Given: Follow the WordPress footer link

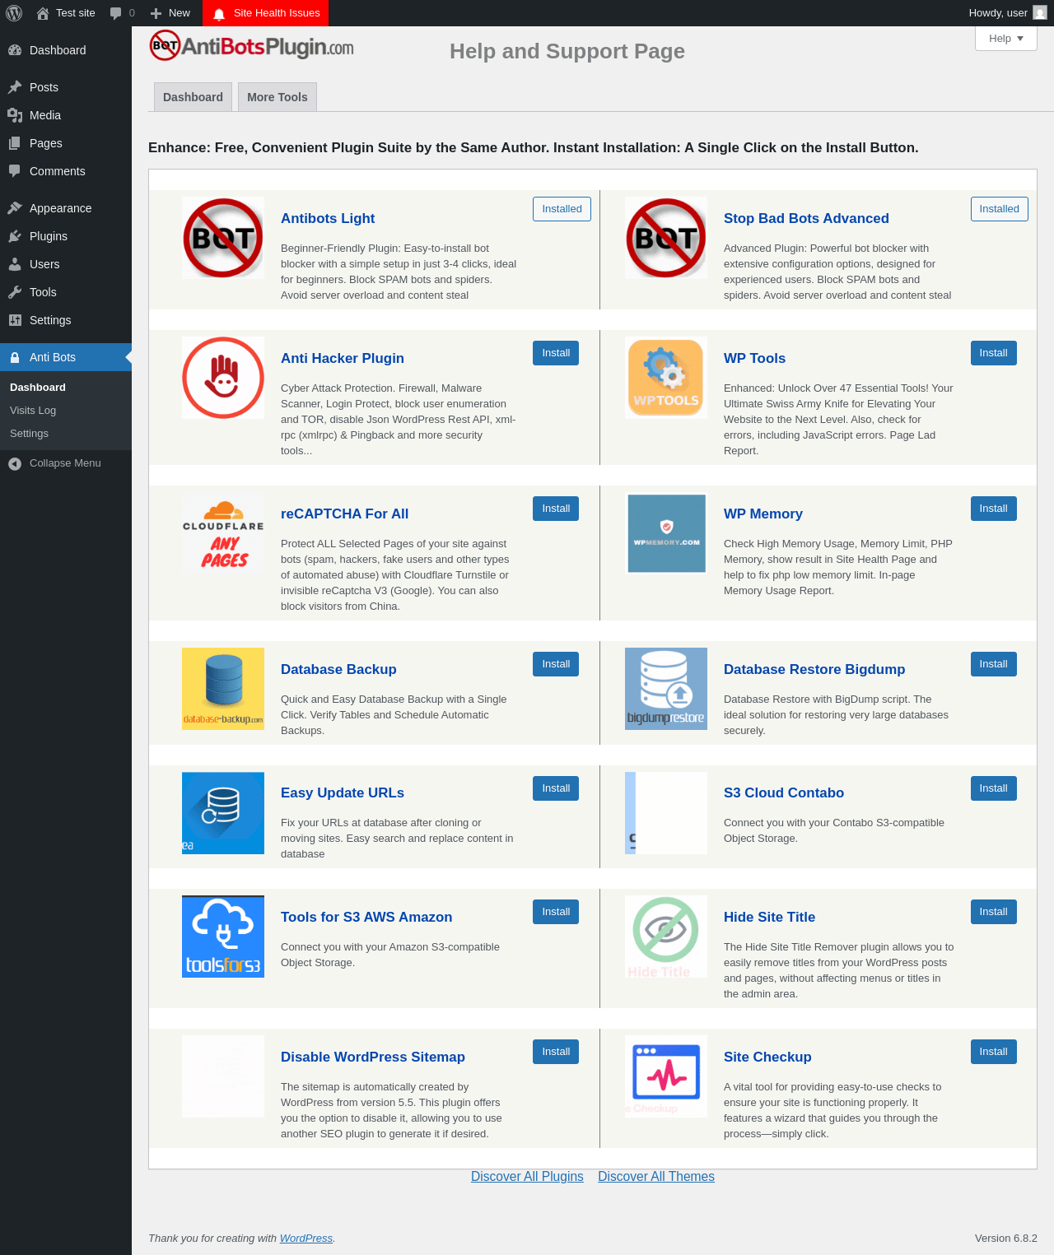Looking at the screenshot, I should pyautogui.click(x=306, y=1239).
